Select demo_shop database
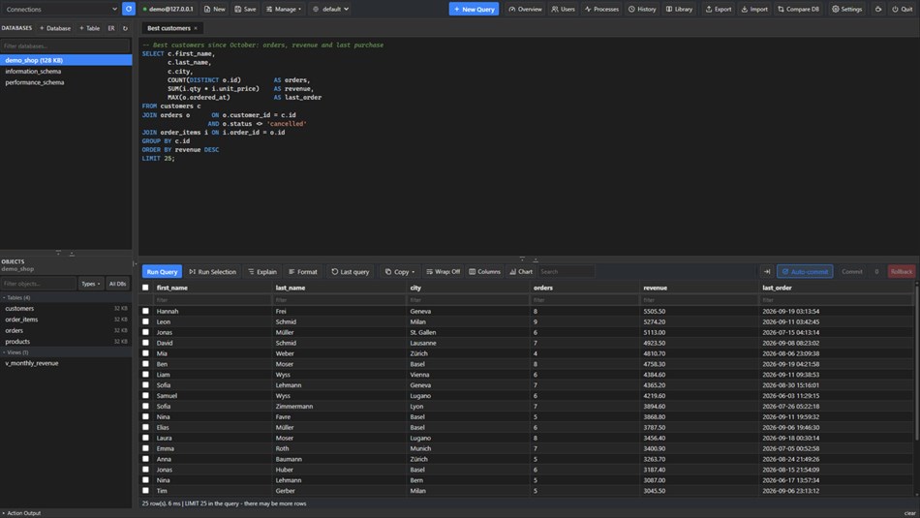 66,60
